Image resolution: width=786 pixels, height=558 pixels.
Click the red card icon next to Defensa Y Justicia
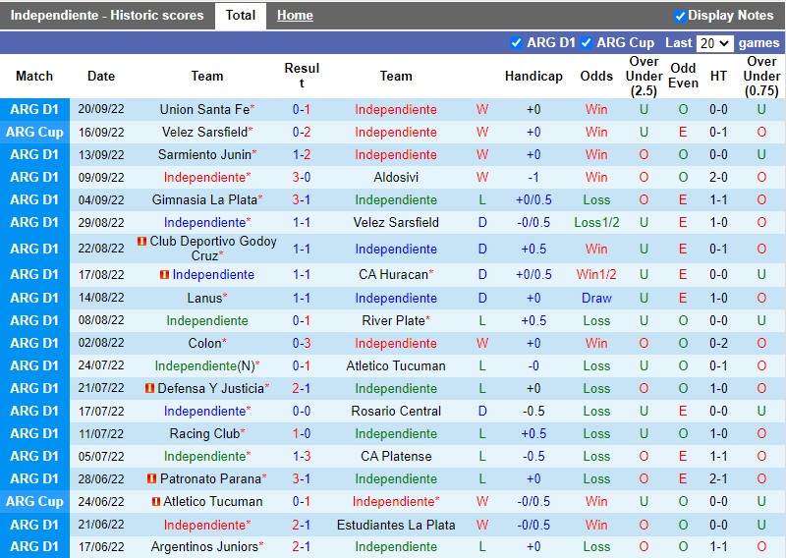pyautogui.click(x=150, y=389)
